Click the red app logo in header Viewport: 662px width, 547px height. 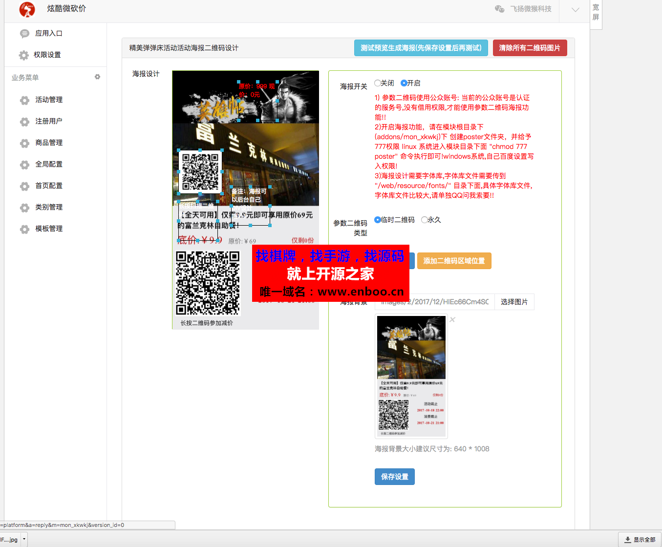[x=27, y=9]
